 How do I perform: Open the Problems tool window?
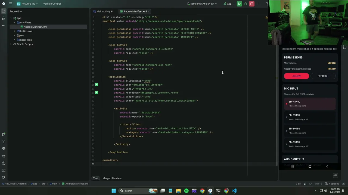[x=4, y=163]
